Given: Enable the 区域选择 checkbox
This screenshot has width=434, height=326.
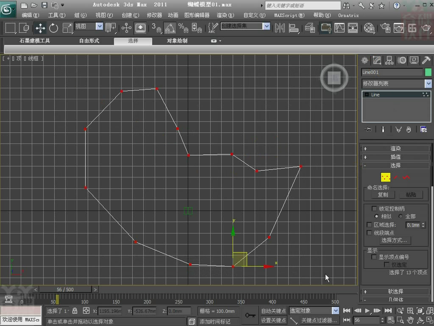Looking at the screenshot, I should pos(369,225).
